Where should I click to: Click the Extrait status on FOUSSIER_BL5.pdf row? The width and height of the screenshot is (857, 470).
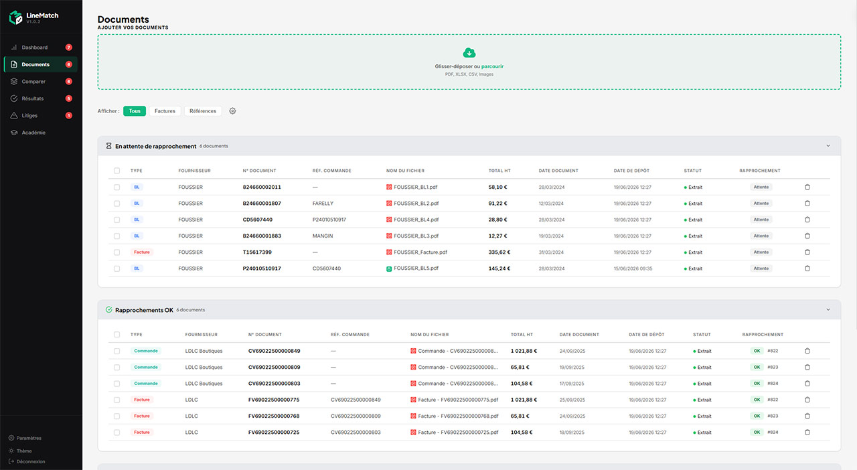click(x=694, y=268)
